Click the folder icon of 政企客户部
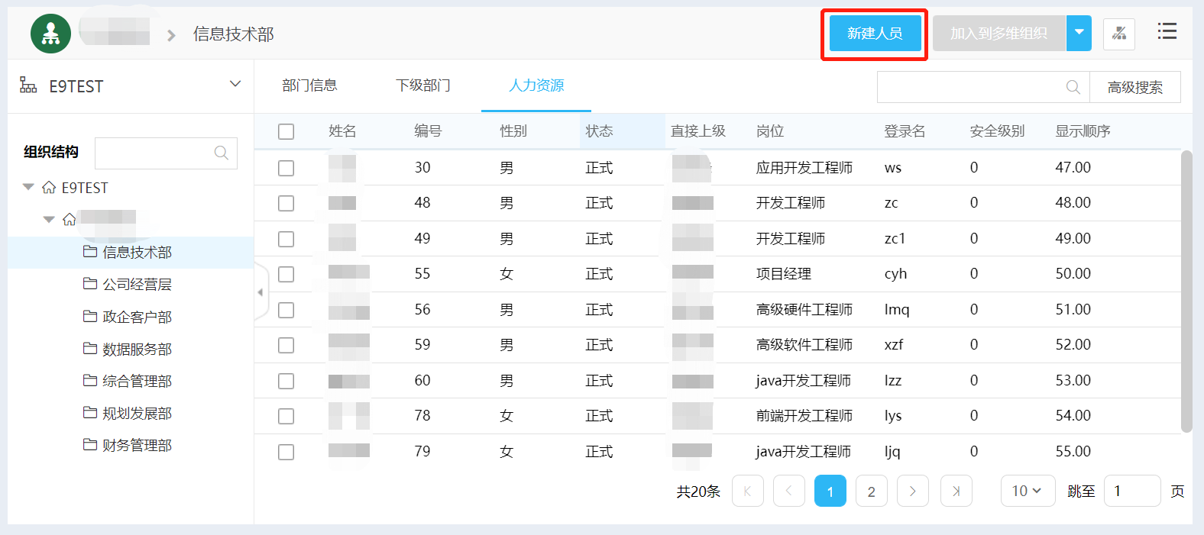The image size is (1204, 535). (x=90, y=315)
